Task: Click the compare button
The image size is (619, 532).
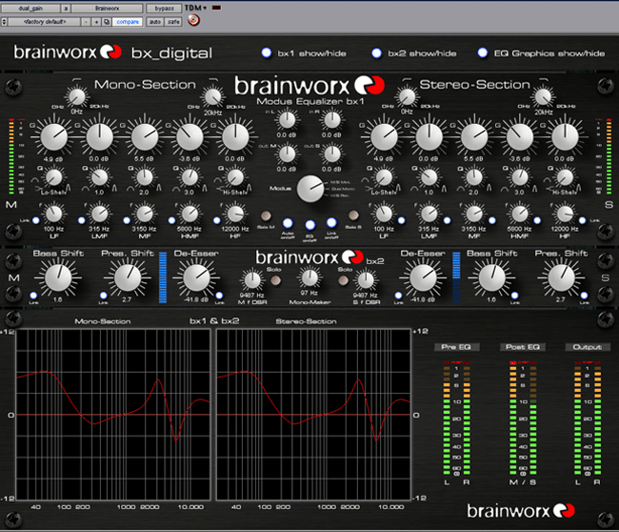Action: pyautogui.click(x=128, y=22)
